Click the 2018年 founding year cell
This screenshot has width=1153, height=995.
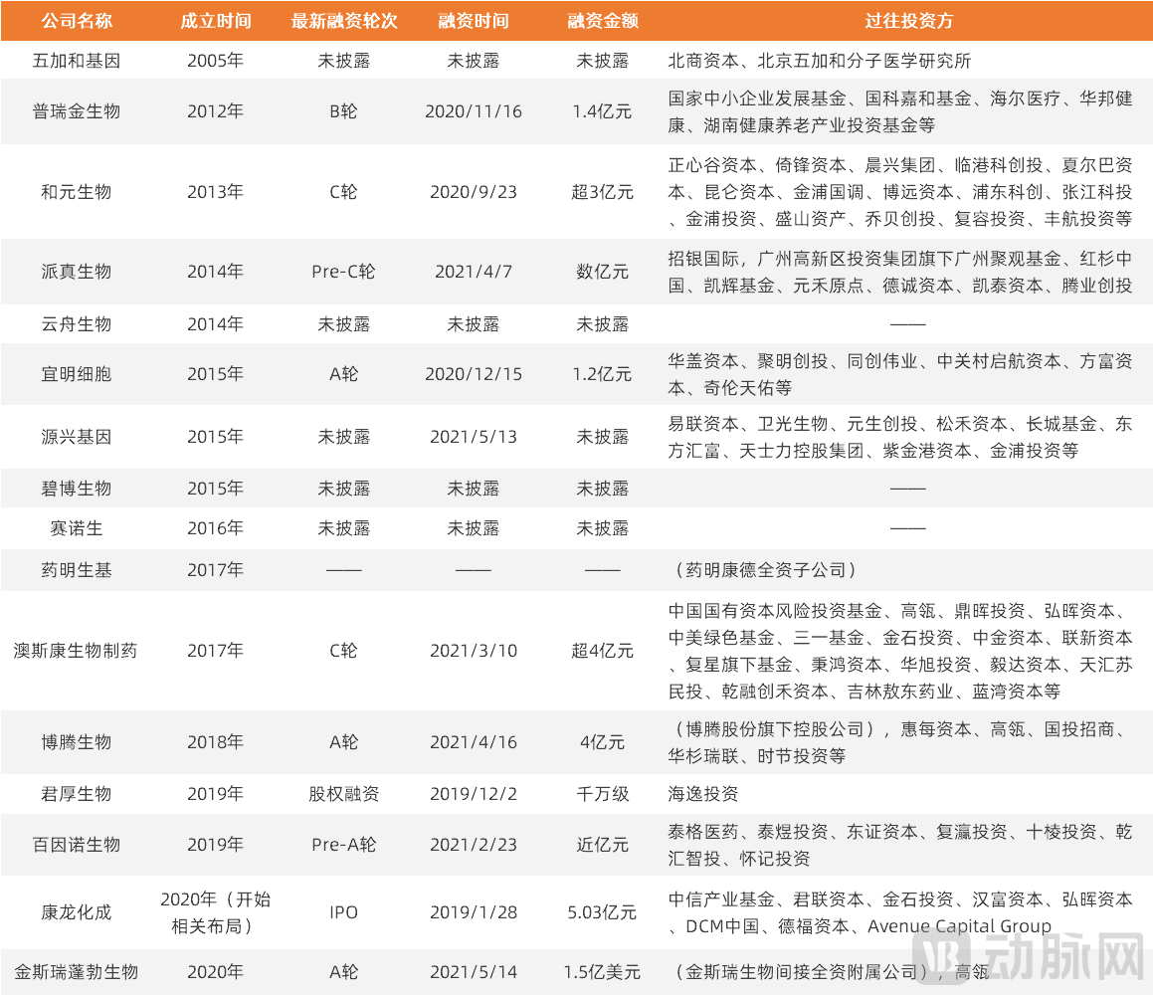pos(216,742)
